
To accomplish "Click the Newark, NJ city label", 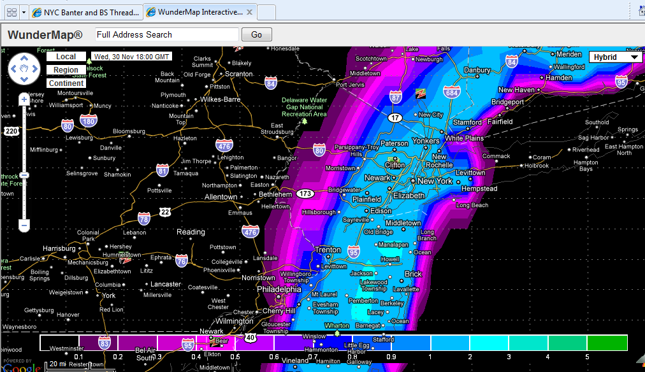I will (x=377, y=178).
